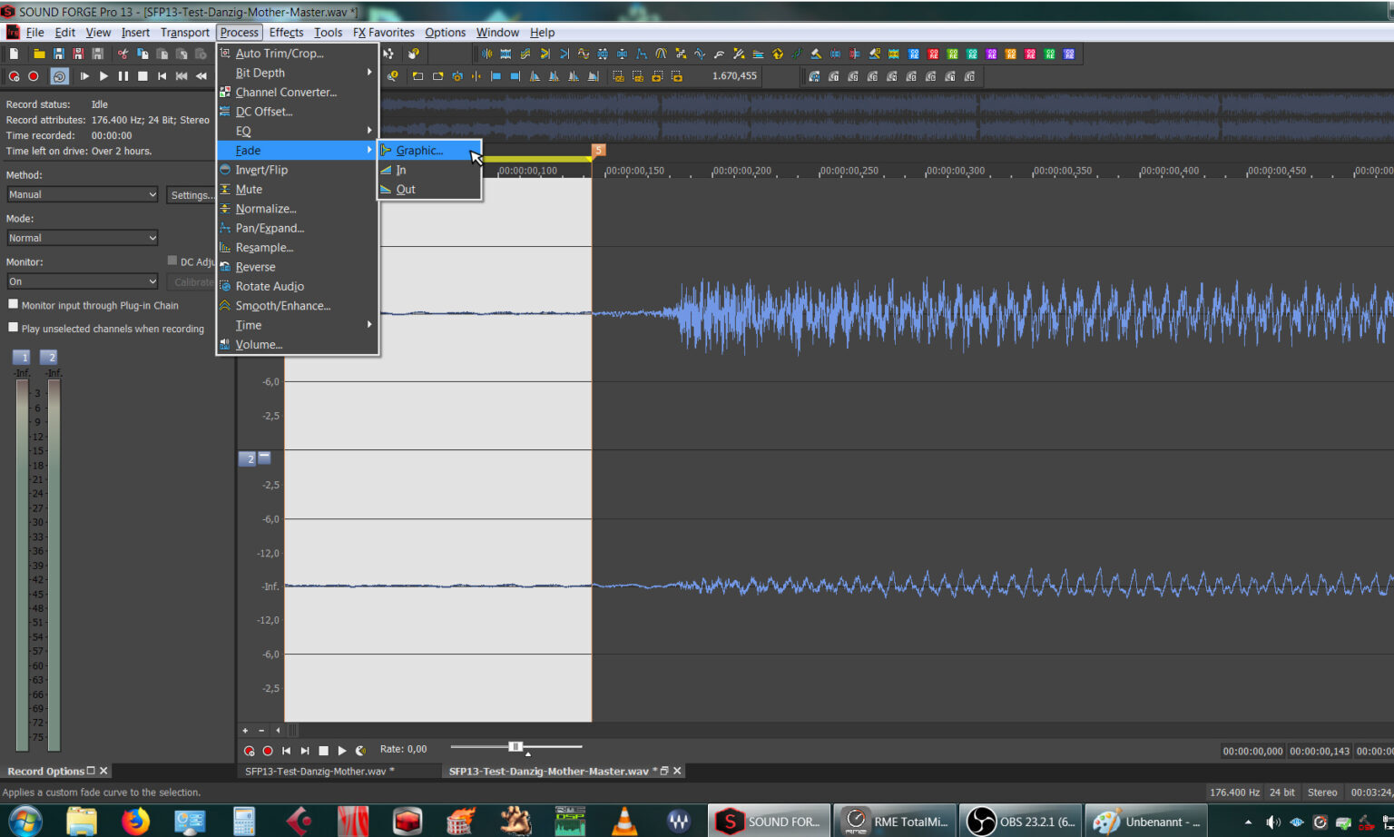The image size is (1394, 837).
Task: Toggle the channel 2 track header button
Action: click(x=248, y=459)
